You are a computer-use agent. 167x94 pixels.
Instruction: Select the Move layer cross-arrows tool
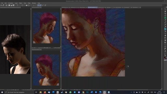coord(165,16)
